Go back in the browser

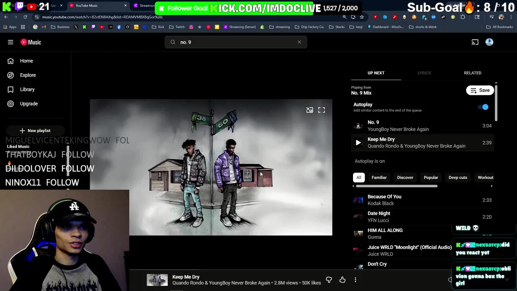click(x=6, y=17)
